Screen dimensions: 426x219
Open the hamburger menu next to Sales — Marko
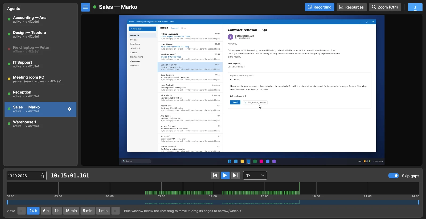tap(85, 7)
